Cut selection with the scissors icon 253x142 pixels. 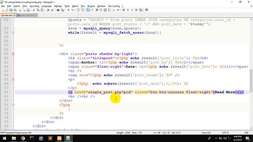[34, 10]
